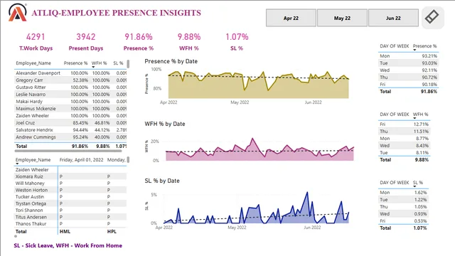Select Weston Horton row in attendance matrix
Viewport: 455px width, 256px height.
(x=70, y=190)
